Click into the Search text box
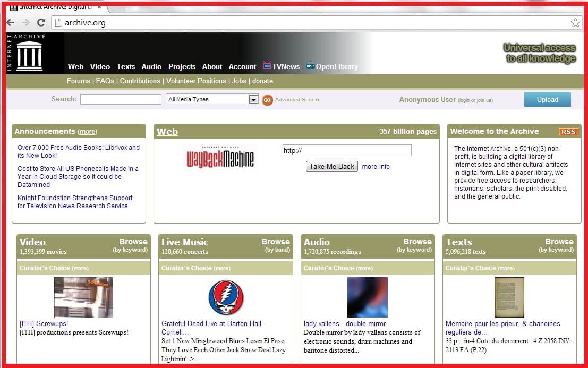The image size is (588, 368). [121, 99]
